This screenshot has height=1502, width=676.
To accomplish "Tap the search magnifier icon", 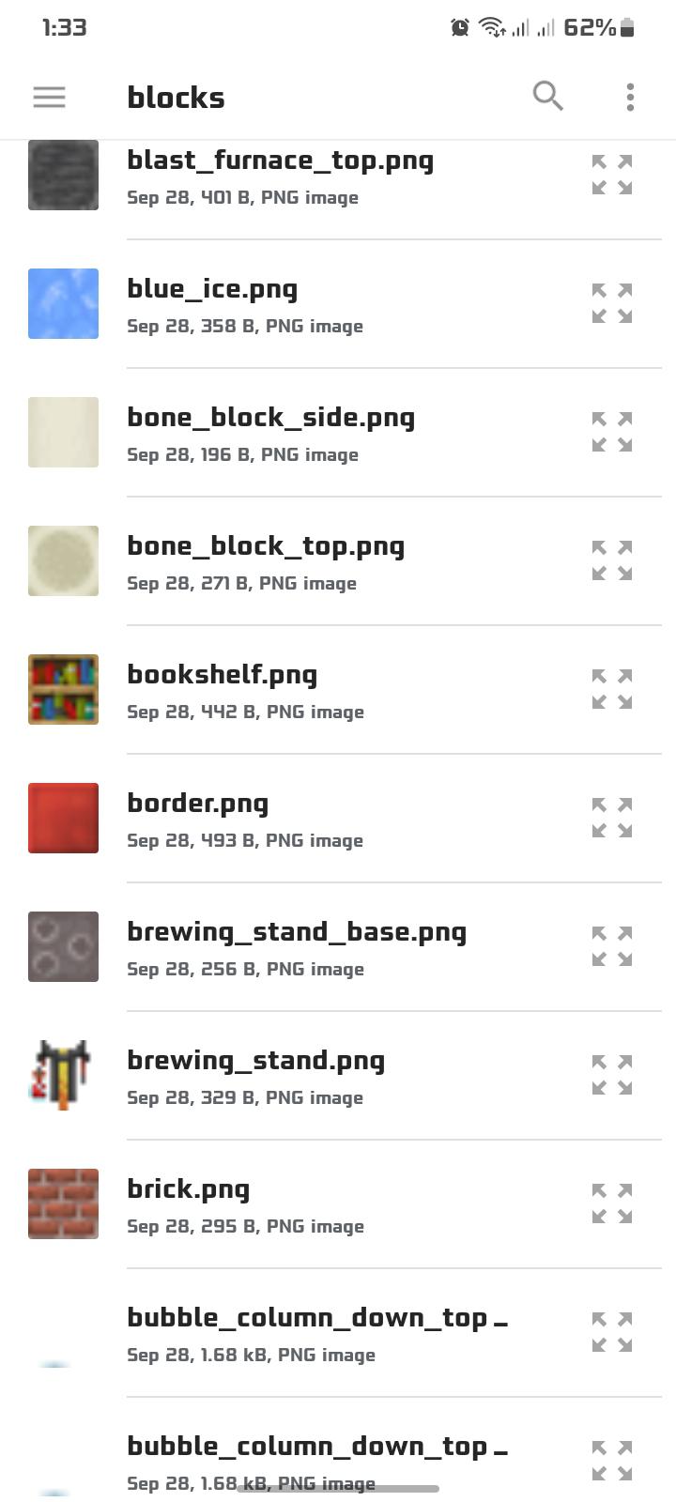I will [547, 96].
